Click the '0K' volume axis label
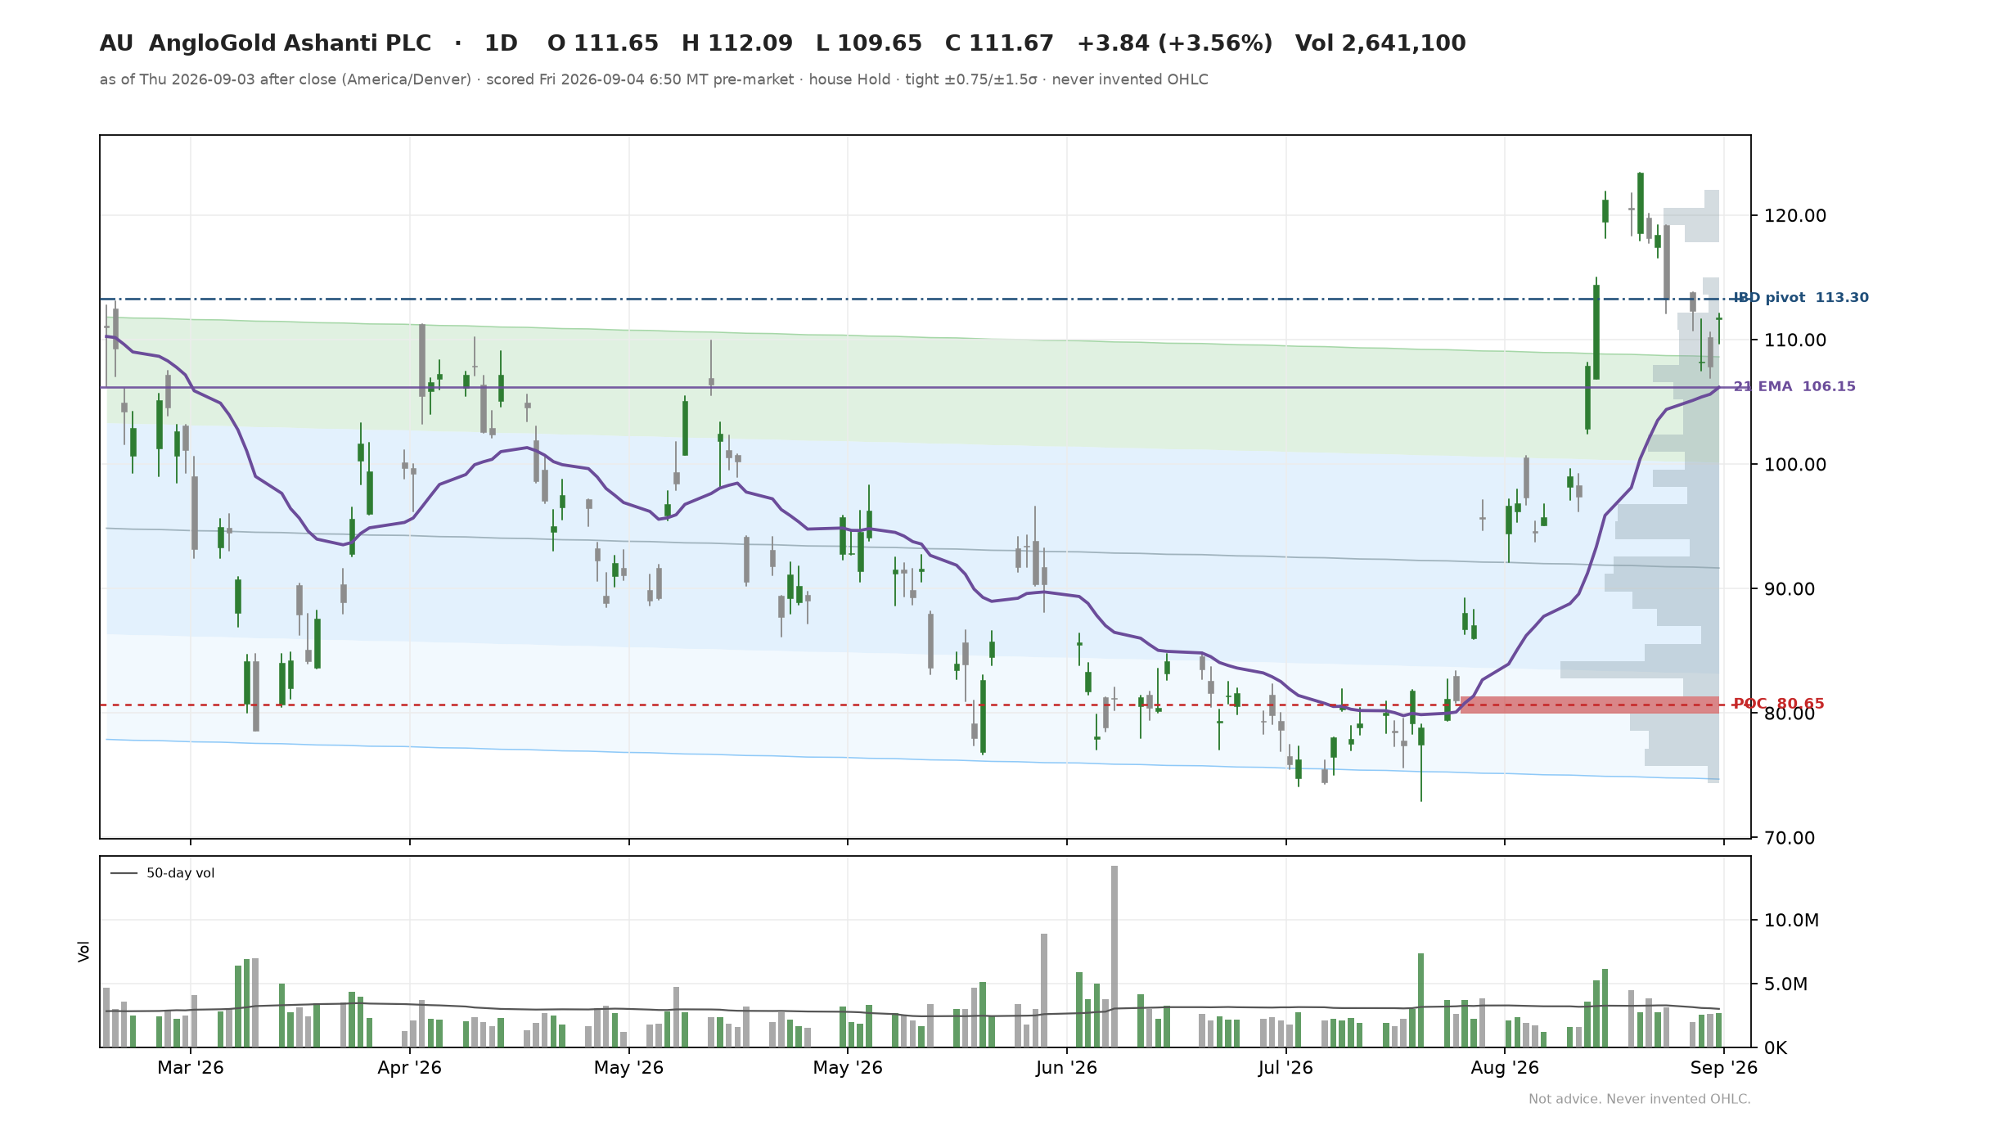 (x=1776, y=1048)
